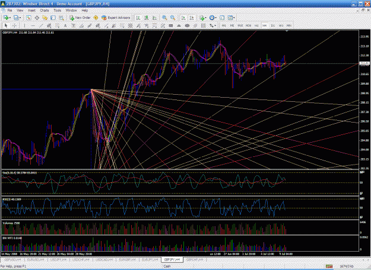Open the Market Watch window icon

(x=28, y=18)
